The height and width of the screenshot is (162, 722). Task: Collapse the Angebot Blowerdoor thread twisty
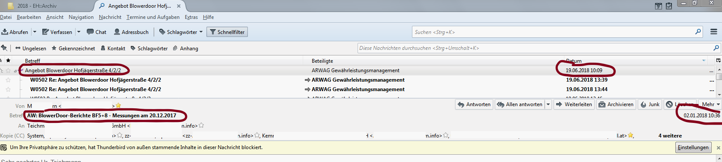tap(16, 70)
